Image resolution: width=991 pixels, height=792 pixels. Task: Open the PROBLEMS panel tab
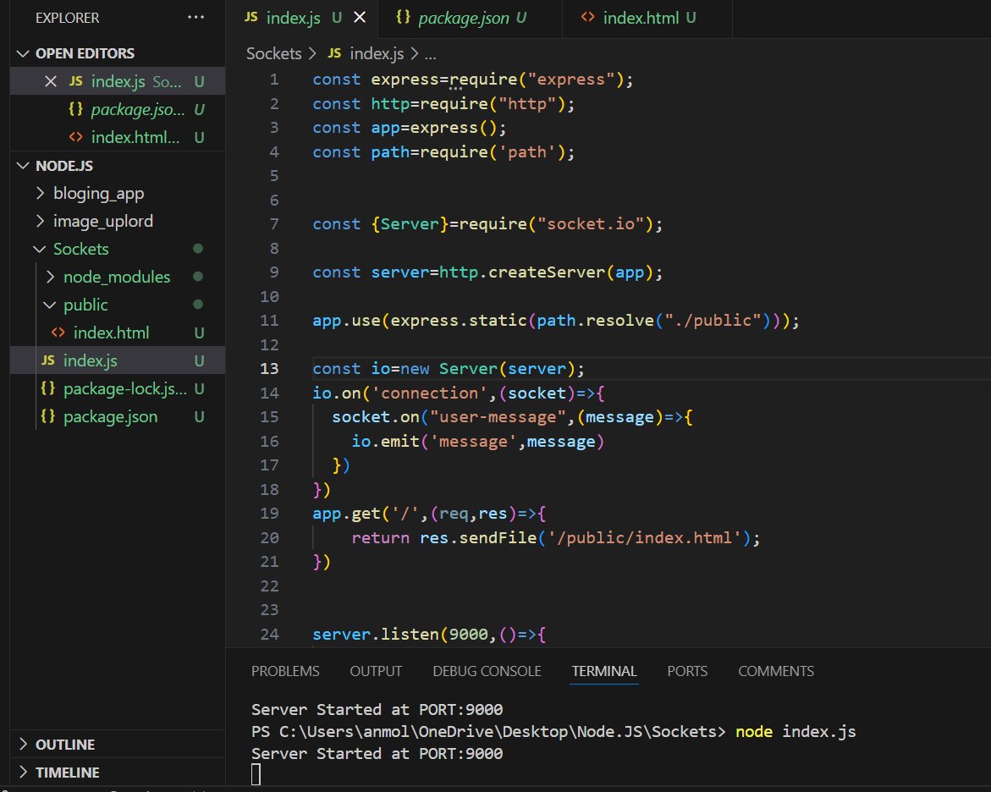[285, 671]
